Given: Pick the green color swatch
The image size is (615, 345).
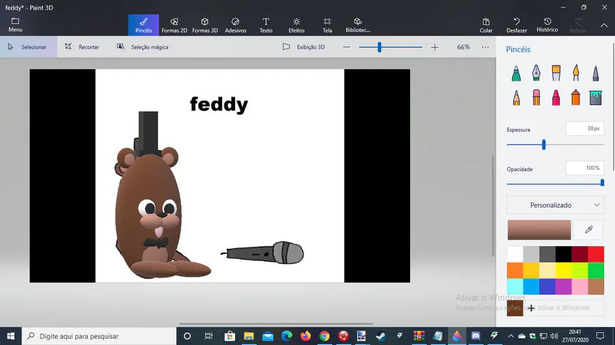Looking at the screenshot, I should [x=596, y=270].
